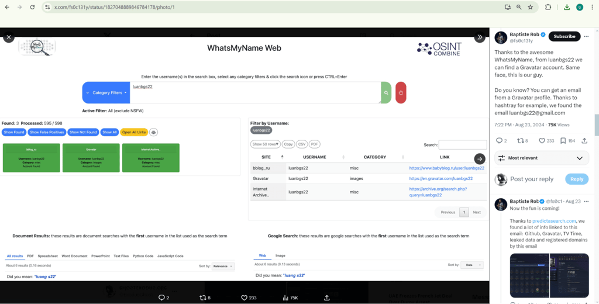
Task: Open the browser zoom magnifier icon
Action: pyautogui.click(x=519, y=7)
